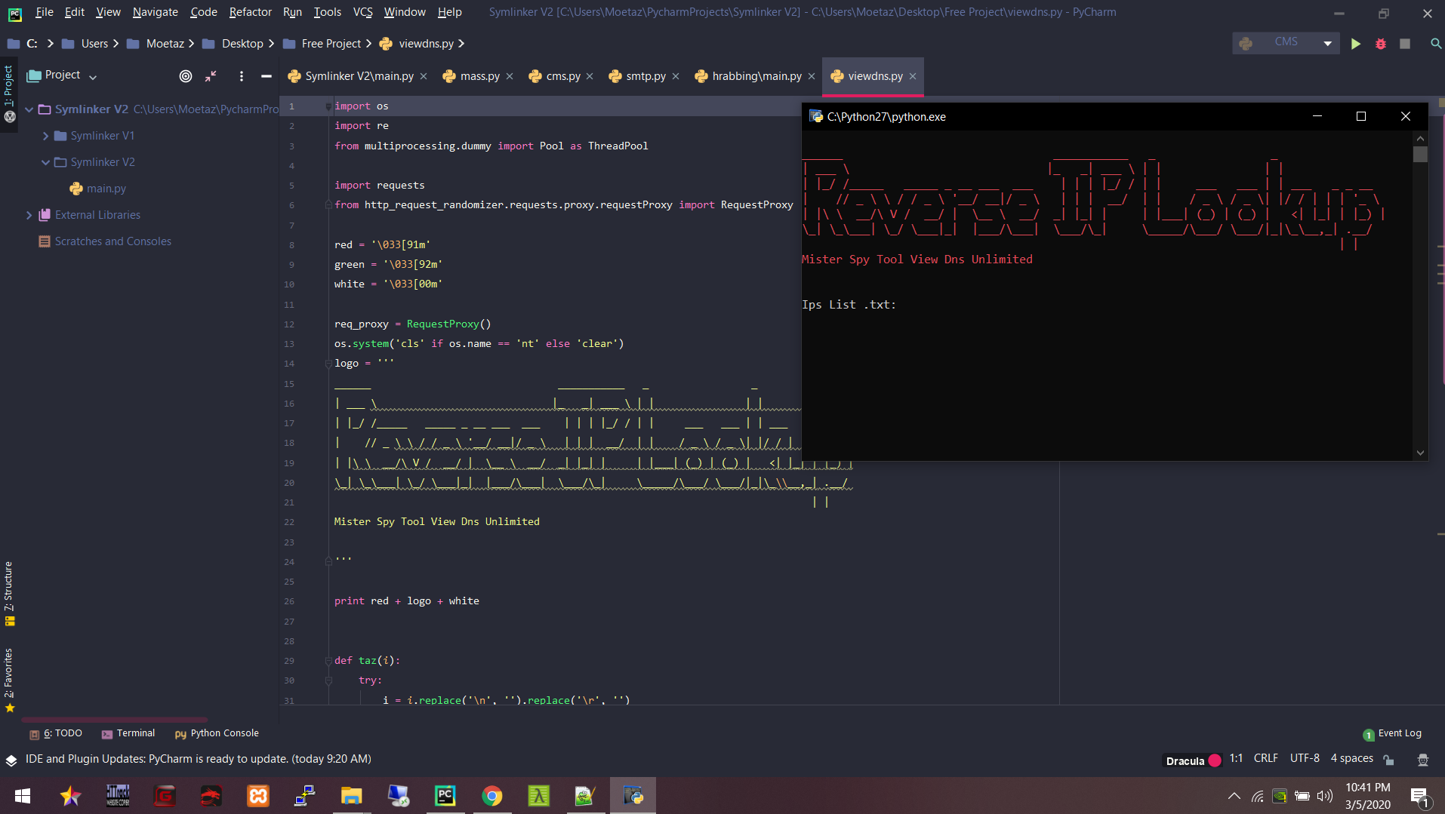
Task: Click Users in the breadcrumb path
Action: [x=94, y=44]
